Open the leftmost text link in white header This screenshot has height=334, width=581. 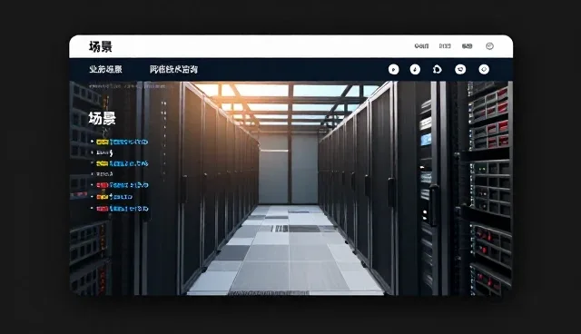click(421, 46)
